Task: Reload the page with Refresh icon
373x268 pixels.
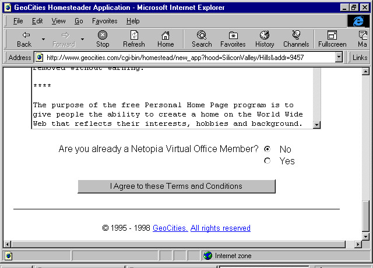Action: tap(134, 35)
